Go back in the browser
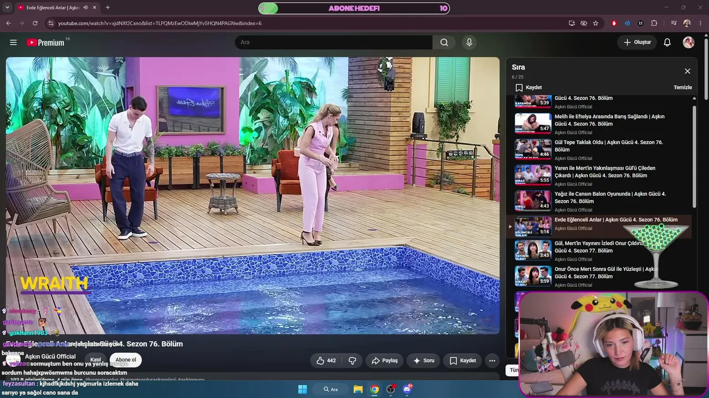Screen dimensions: 709x398 click(8, 23)
